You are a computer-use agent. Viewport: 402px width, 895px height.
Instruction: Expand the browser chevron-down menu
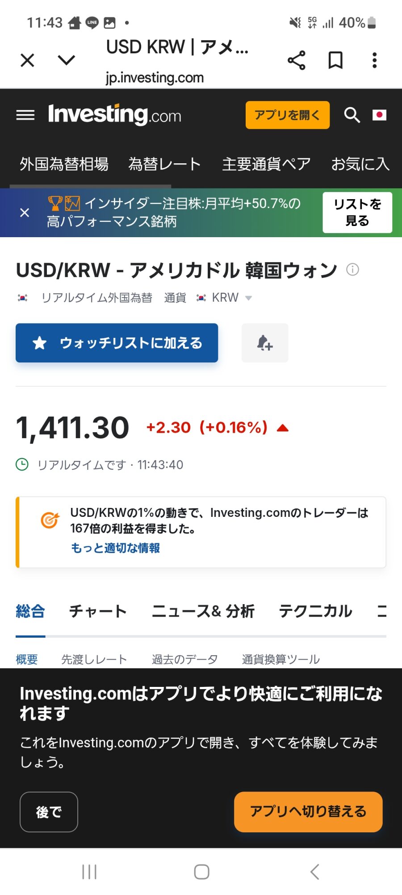pos(67,60)
